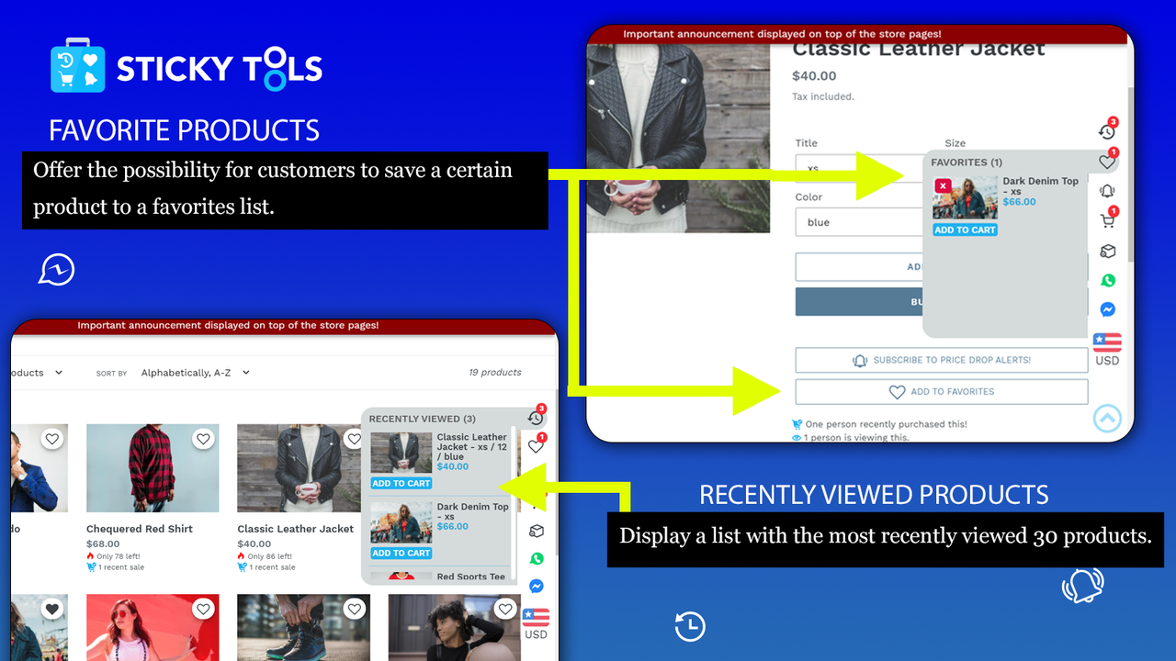Add favorited Dark Denim Top to cart
The height and width of the screenshot is (661, 1176).
(965, 230)
